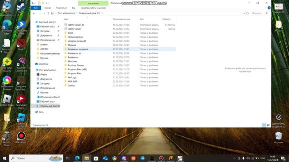Screen dimensions: 289x162
Task: Open 360 Extreme Browser desktop icon
Action: [x=7, y=83]
